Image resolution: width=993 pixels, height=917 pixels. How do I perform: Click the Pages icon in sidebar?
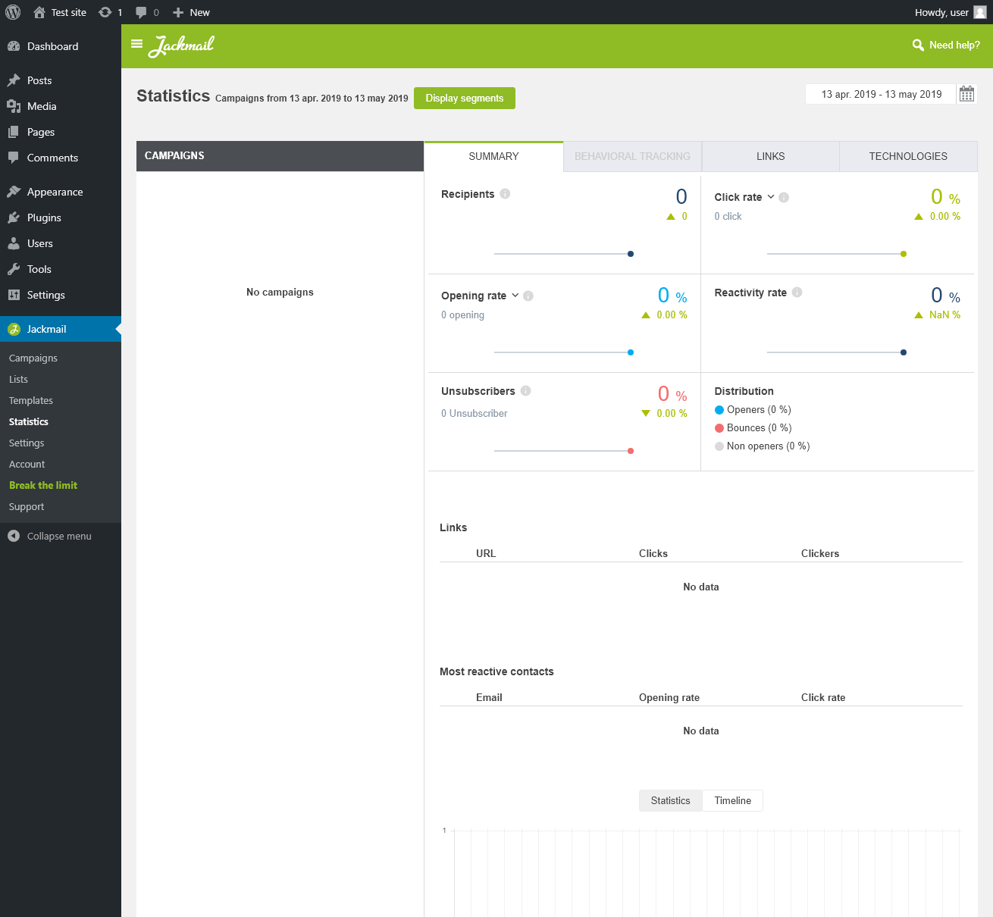click(14, 132)
